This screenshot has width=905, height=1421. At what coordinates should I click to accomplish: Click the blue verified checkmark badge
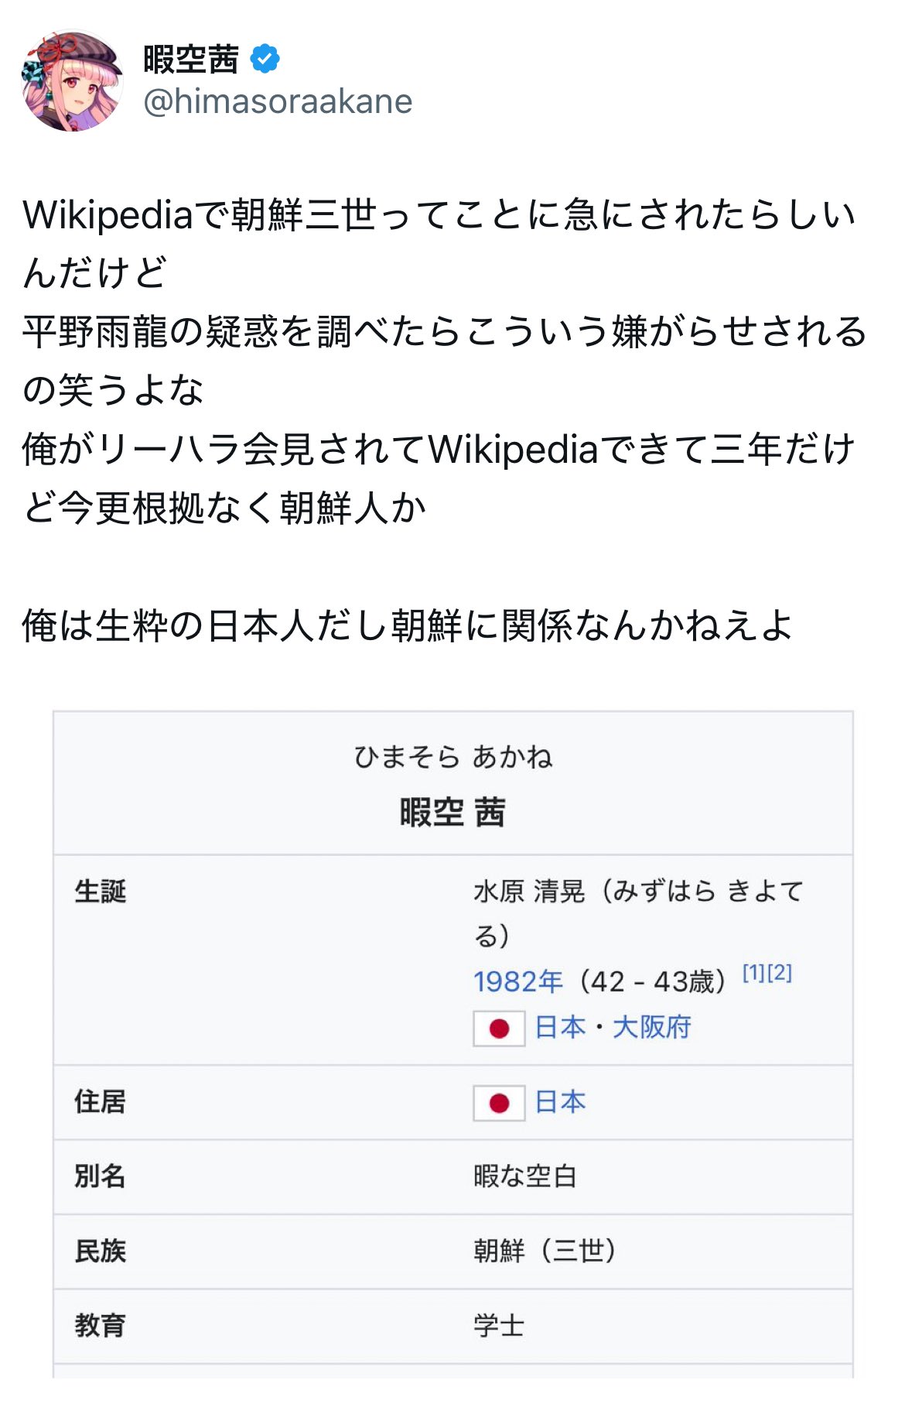(265, 59)
